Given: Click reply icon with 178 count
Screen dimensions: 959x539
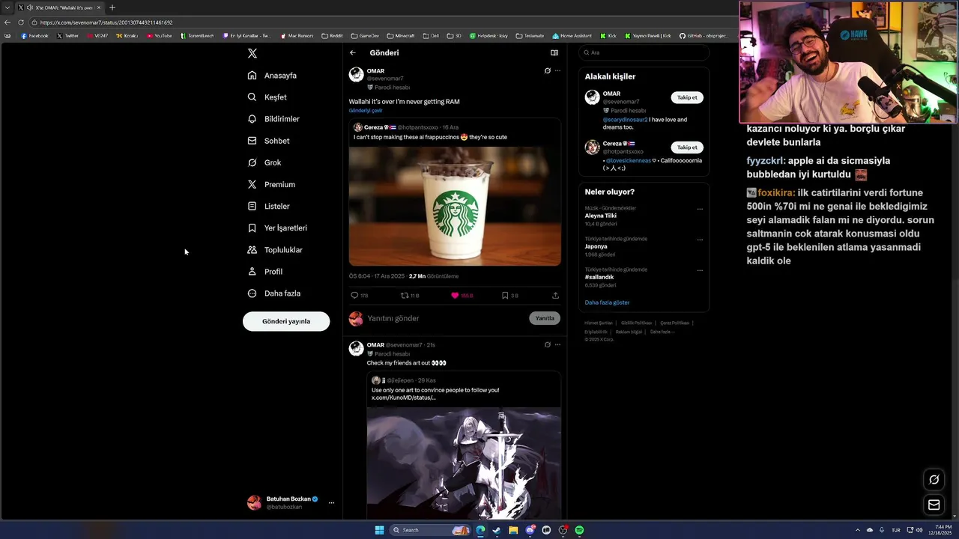Looking at the screenshot, I should click(x=360, y=296).
